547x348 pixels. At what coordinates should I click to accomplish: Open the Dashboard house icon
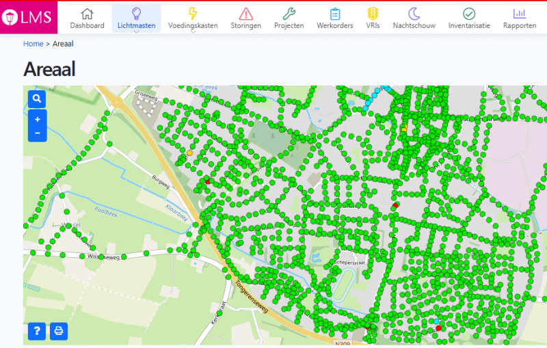87,13
